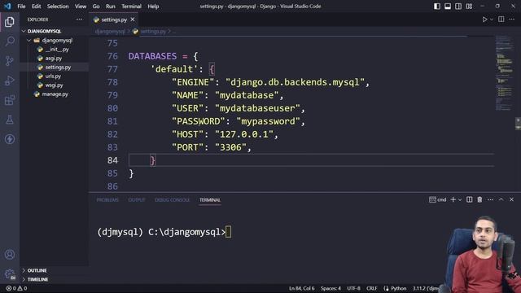Open the Go menu
The height and width of the screenshot is (293, 521).
pos(96,7)
